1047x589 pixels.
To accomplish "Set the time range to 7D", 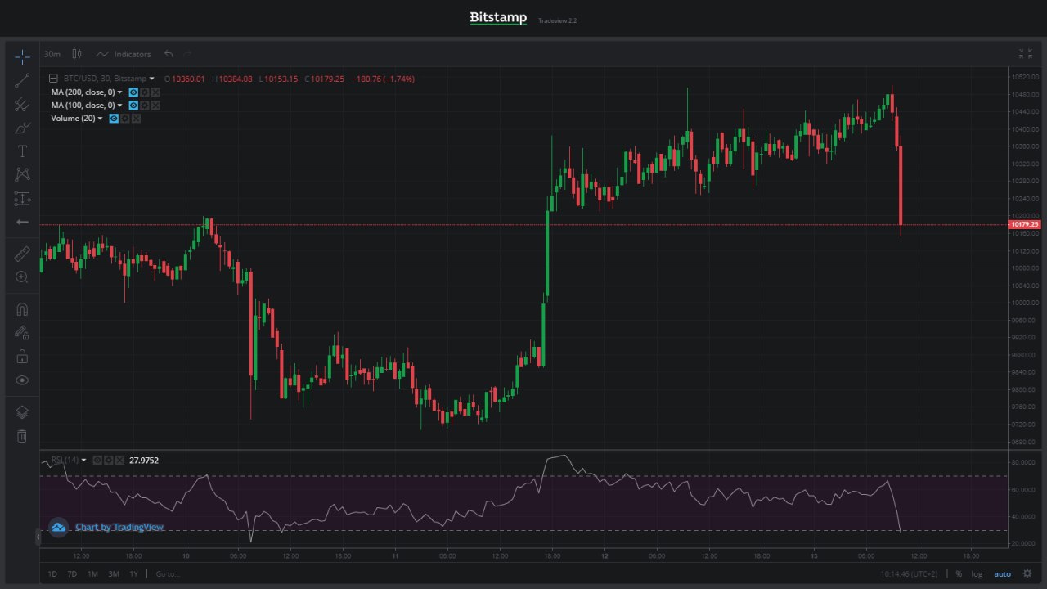I will pyautogui.click(x=72, y=574).
